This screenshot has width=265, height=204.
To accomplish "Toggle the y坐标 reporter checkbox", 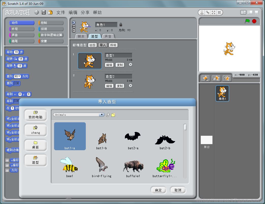I will click(x=7, y=165).
